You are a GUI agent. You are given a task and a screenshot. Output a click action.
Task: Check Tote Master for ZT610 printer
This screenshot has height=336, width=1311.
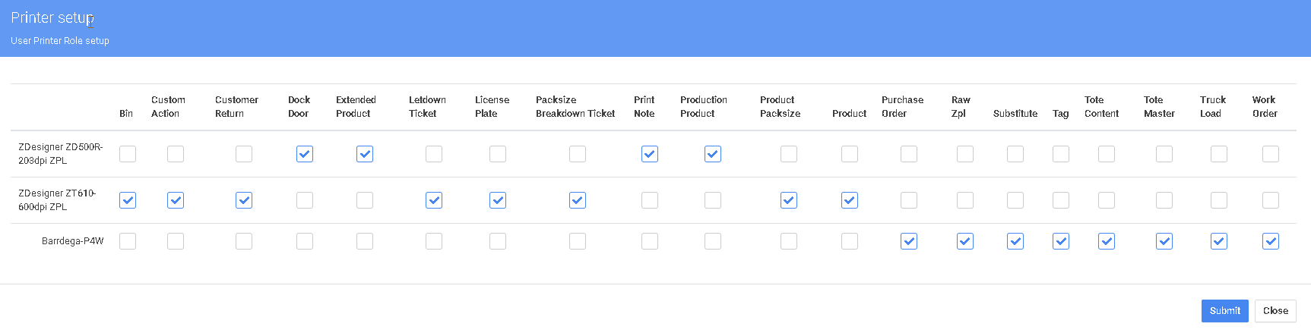(1164, 200)
